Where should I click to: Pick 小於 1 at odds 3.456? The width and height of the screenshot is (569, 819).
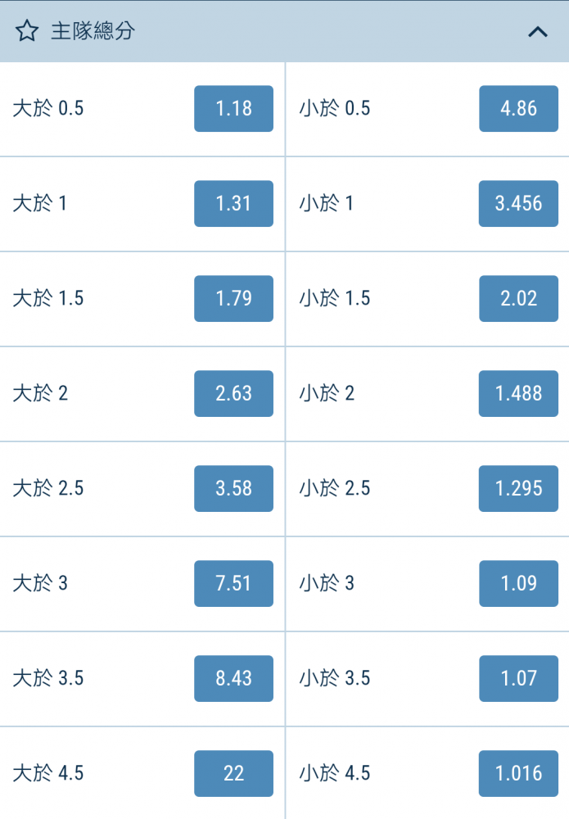(x=518, y=204)
